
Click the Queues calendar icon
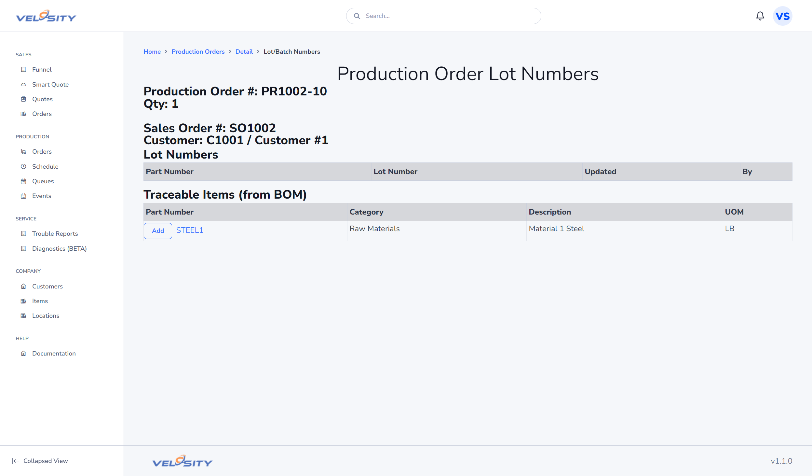[23, 181]
